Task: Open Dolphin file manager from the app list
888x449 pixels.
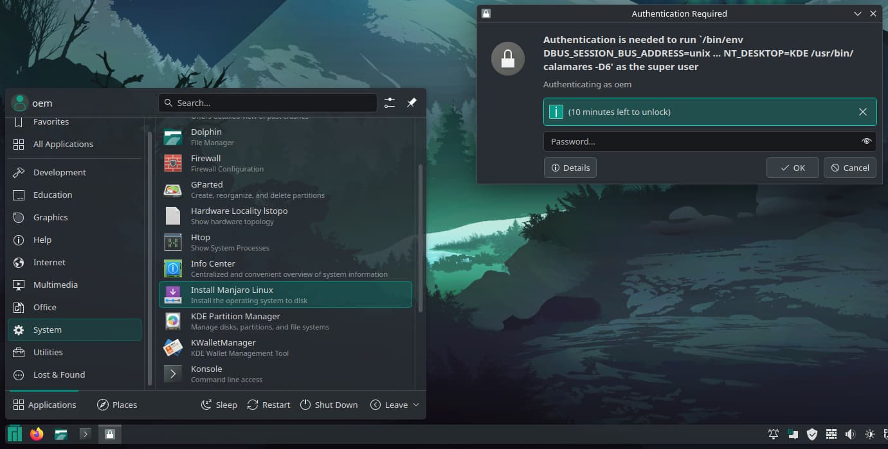Action: click(x=285, y=137)
